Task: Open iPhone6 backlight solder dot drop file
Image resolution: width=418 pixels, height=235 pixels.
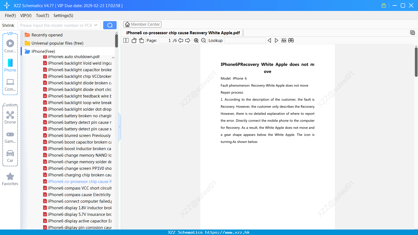Action: pos(77,109)
